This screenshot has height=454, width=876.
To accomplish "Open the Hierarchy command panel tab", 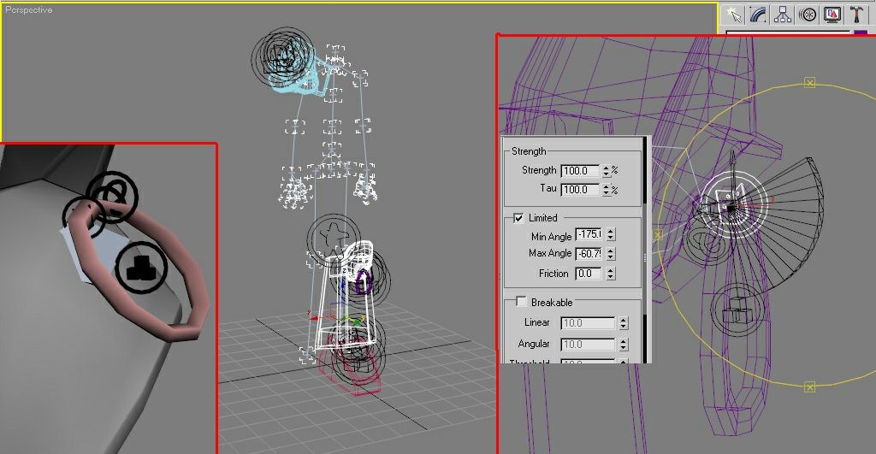I will click(x=783, y=15).
